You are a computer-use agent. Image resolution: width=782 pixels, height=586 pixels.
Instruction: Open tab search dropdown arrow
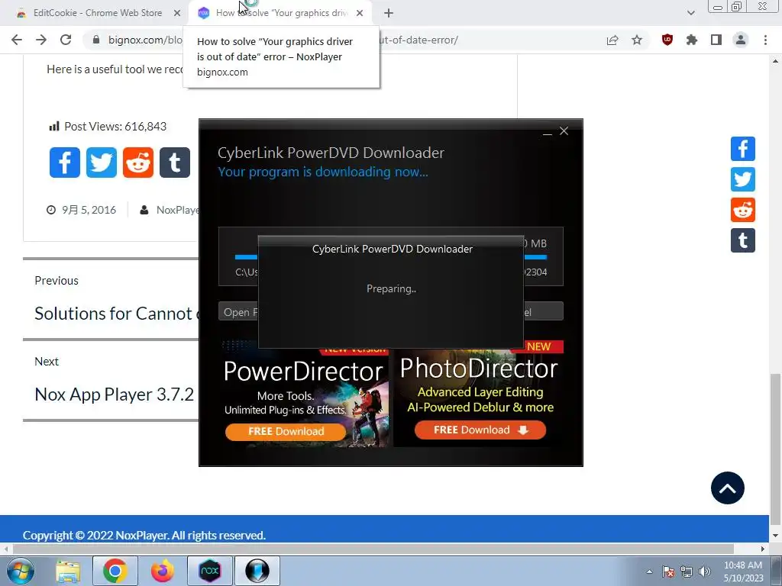(x=690, y=13)
